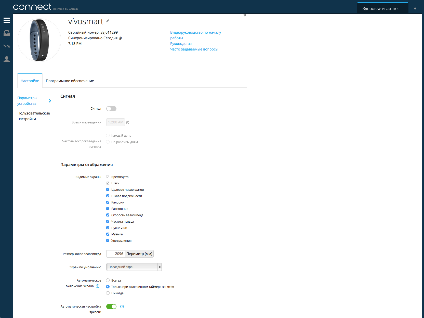This screenshot has height=318, width=424.
Task: Edit device name with pencil icon
Action: click(108, 21)
